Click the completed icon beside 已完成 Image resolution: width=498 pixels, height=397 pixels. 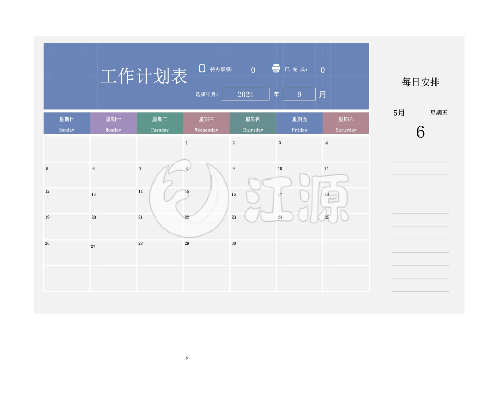coord(276,69)
